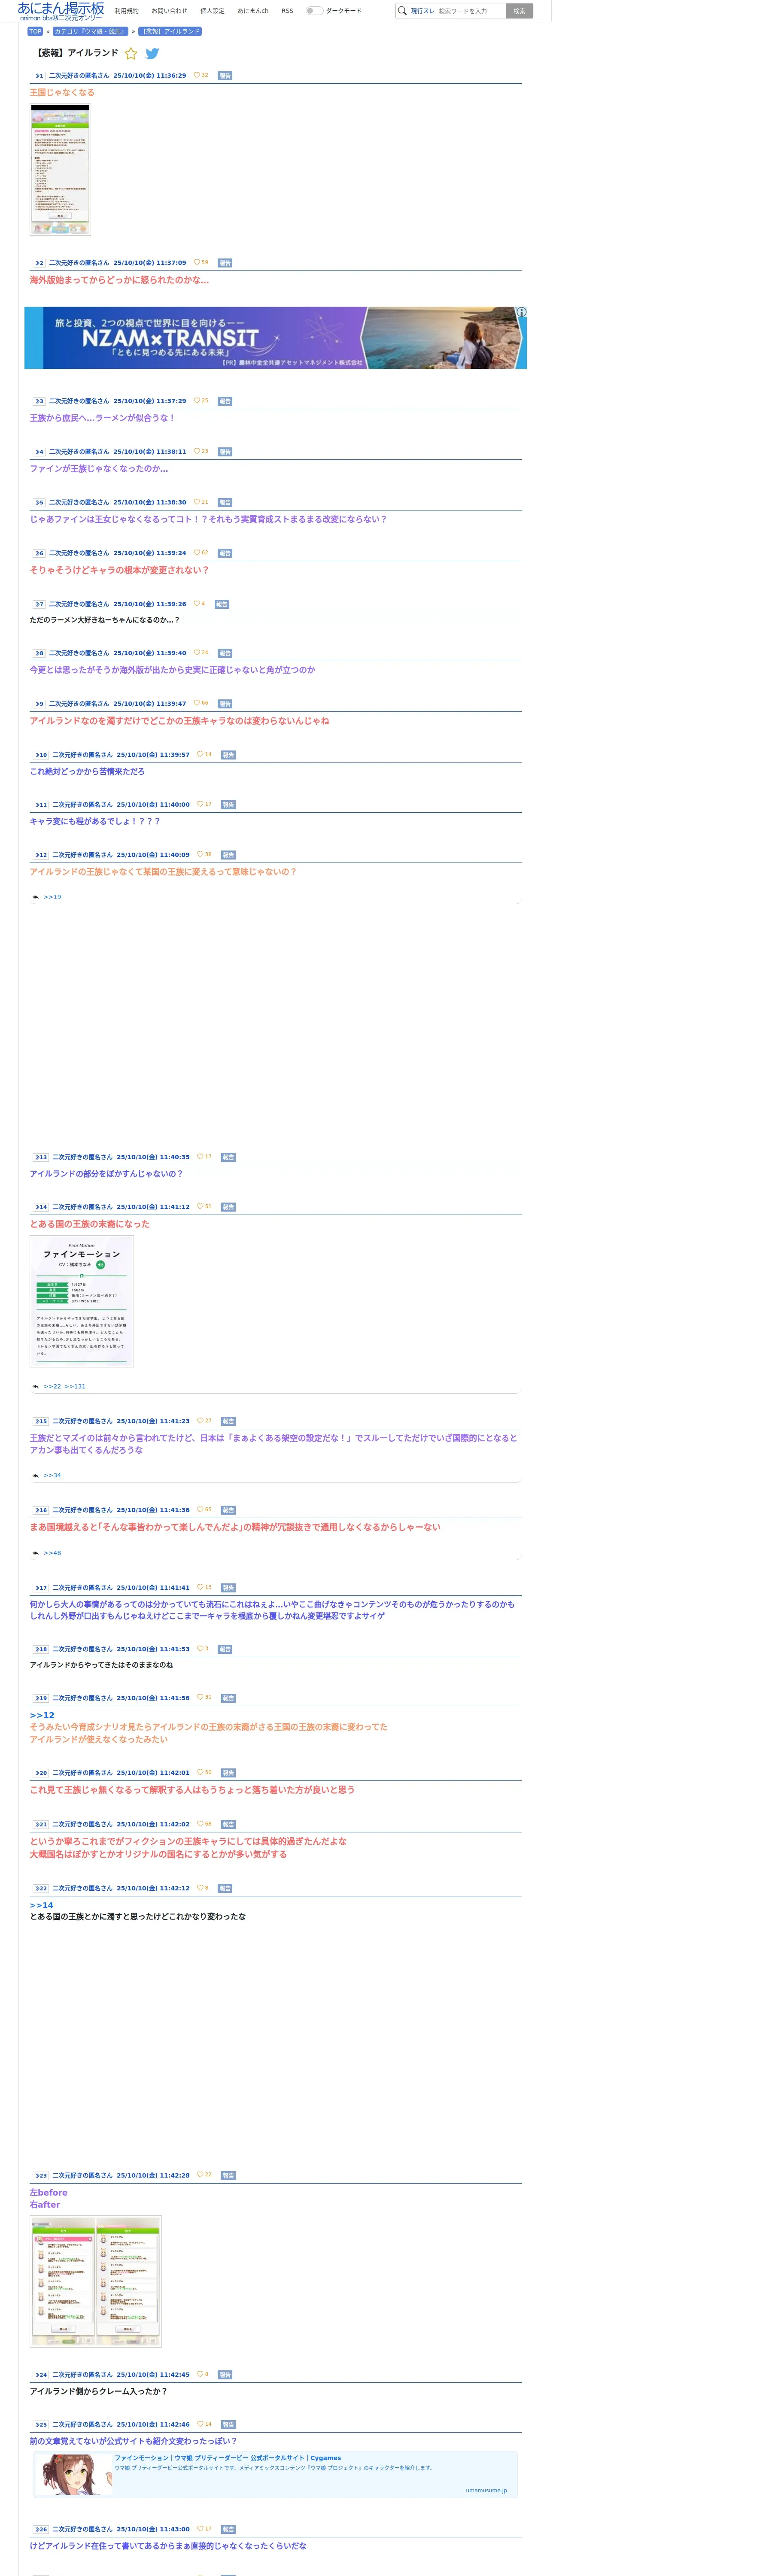Open the 個人設定 menu item
This screenshot has width=778, height=2576.
[212, 11]
